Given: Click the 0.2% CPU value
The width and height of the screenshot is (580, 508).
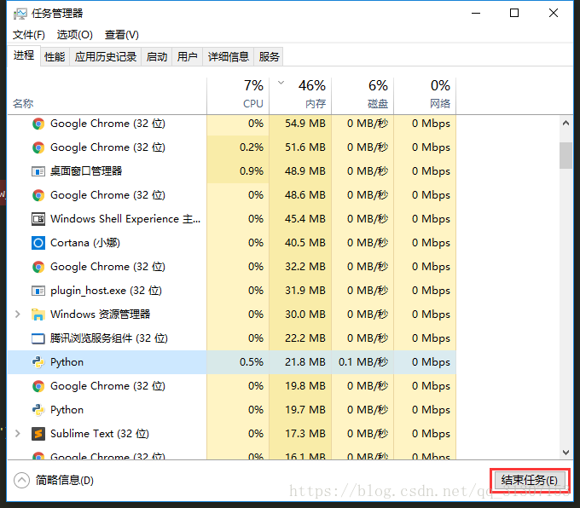Looking at the screenshot, I should point(252,147).
